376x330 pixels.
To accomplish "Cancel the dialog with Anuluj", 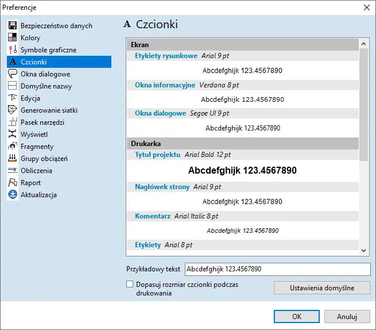I will (347, 316).
